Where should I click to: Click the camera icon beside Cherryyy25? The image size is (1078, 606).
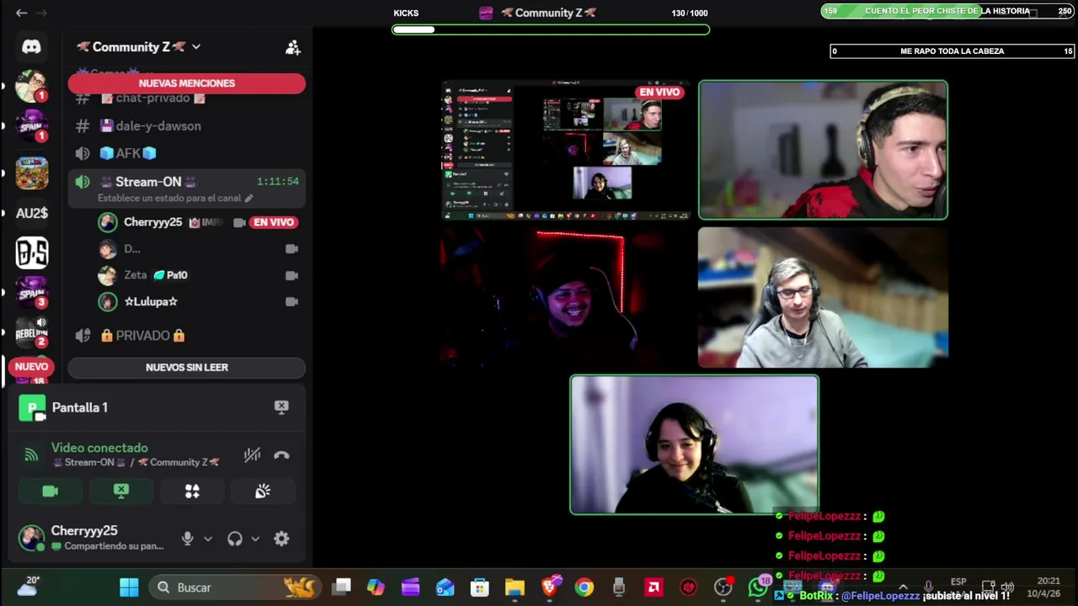pos(239,222)
